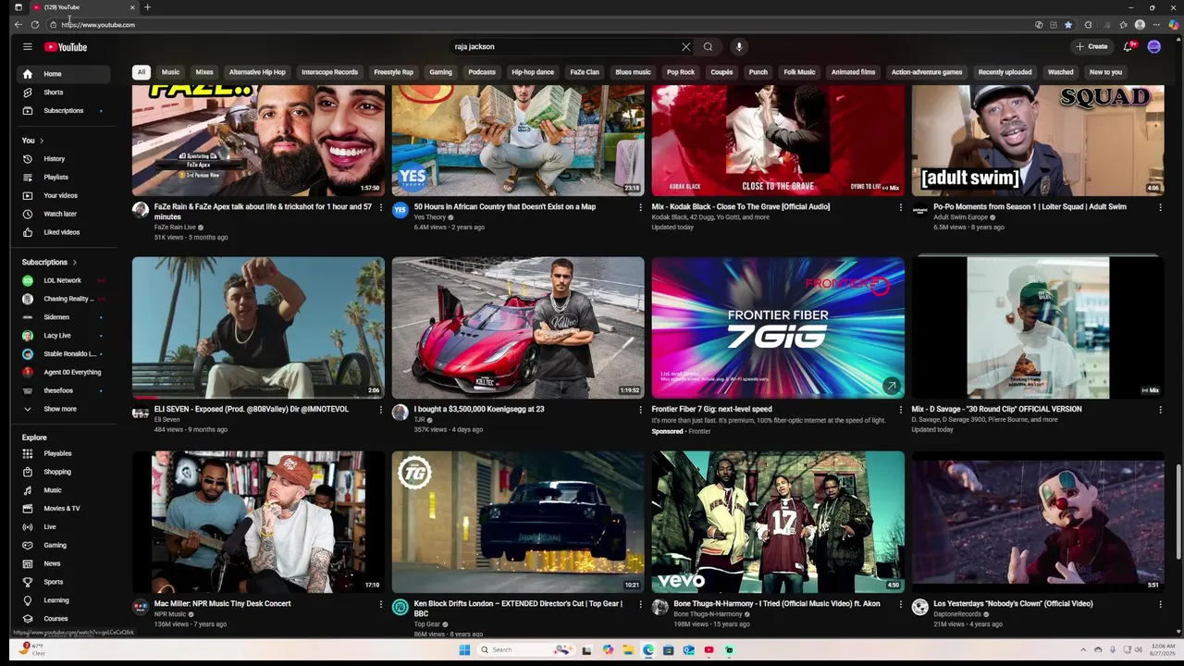Screen dimensions: 1184x666
Task: Open Your videos
Action: pyautogui.click(x=63, y=195)
